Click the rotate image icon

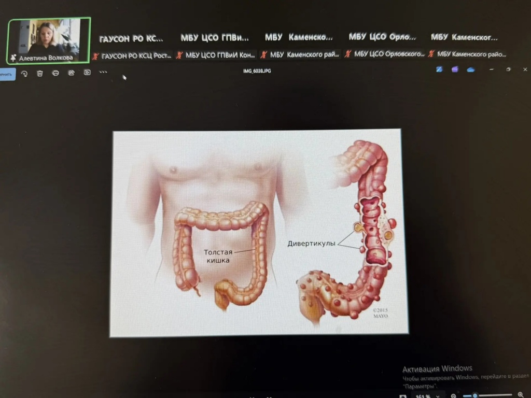tap(24, 74)
